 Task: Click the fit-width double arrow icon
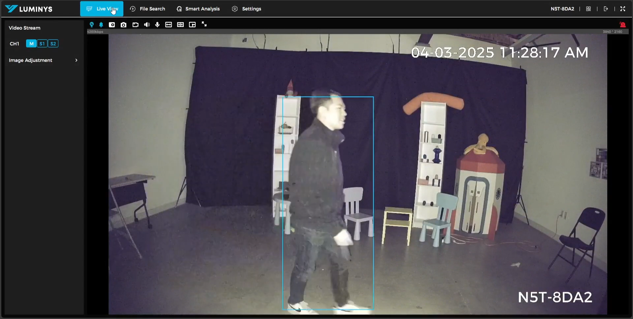tap(169, 25)
